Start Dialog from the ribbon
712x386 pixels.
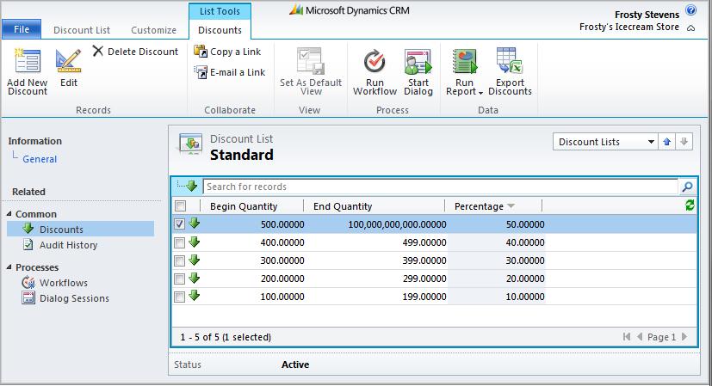418,71
